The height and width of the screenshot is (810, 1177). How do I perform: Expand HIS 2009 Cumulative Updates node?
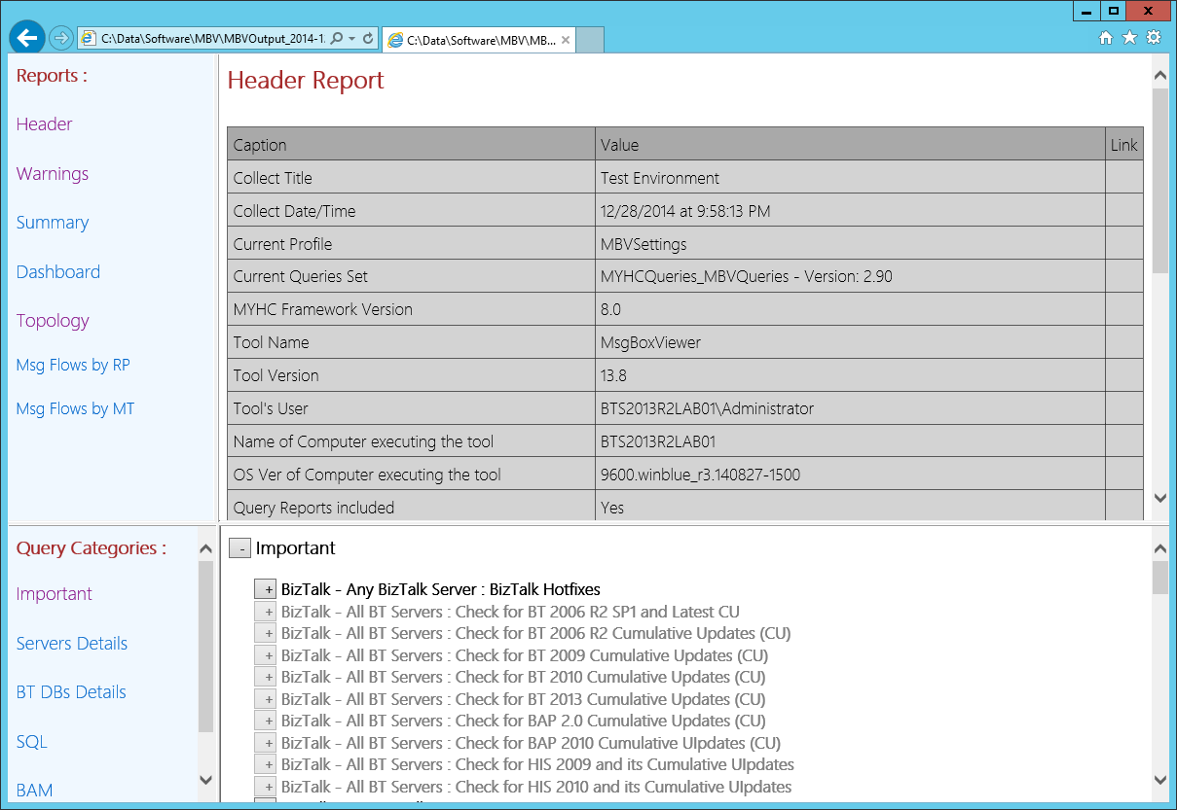click(265, 764)
